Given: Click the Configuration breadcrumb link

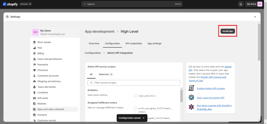Looking at the screenshot, I should (93, 53).
